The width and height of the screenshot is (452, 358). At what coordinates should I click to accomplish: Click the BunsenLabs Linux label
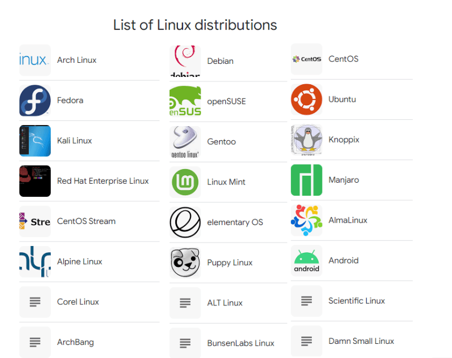tap(241, 343)
